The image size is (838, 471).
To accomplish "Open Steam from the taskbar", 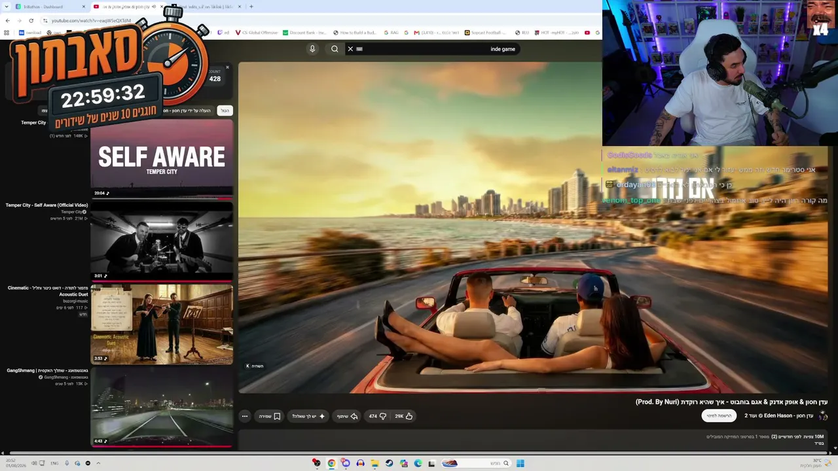I will click(x=389, y=463).
